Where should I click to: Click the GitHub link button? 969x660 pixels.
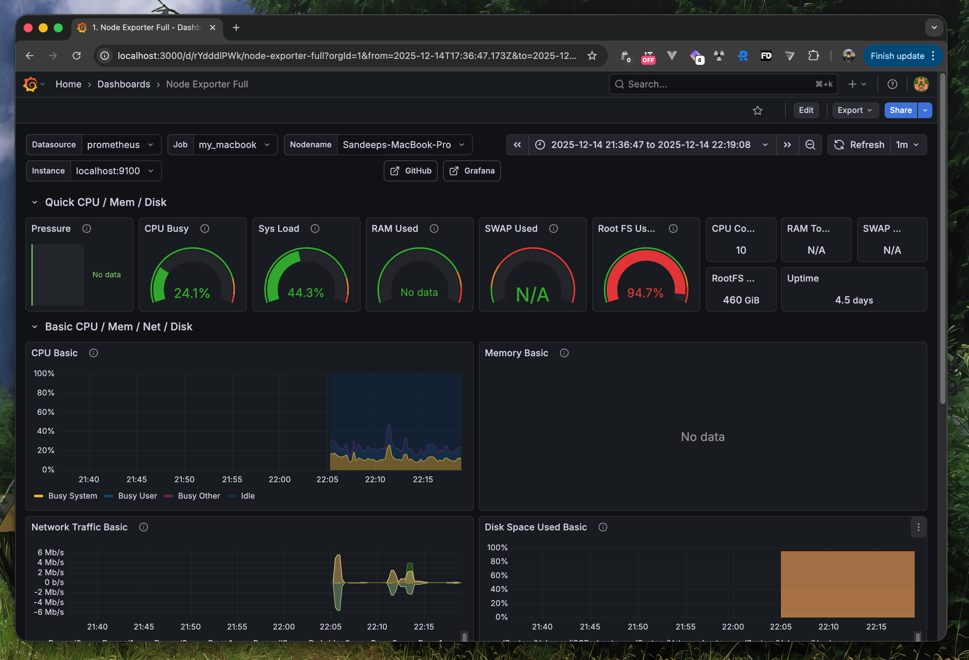411,171
